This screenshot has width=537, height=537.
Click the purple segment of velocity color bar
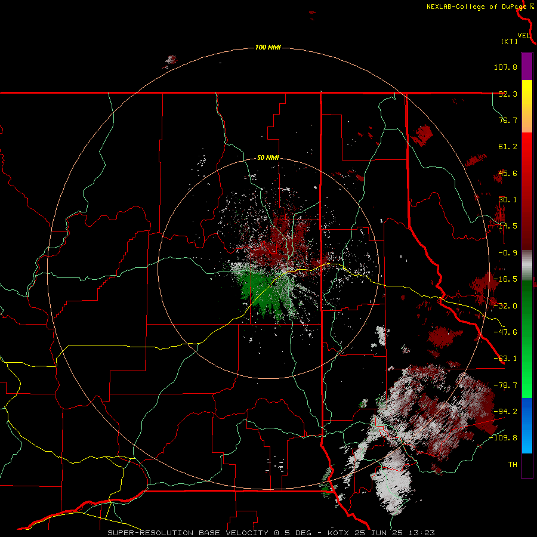(x=527, y=66)
